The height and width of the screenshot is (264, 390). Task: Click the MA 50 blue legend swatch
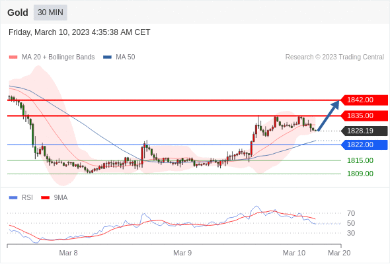108,57
